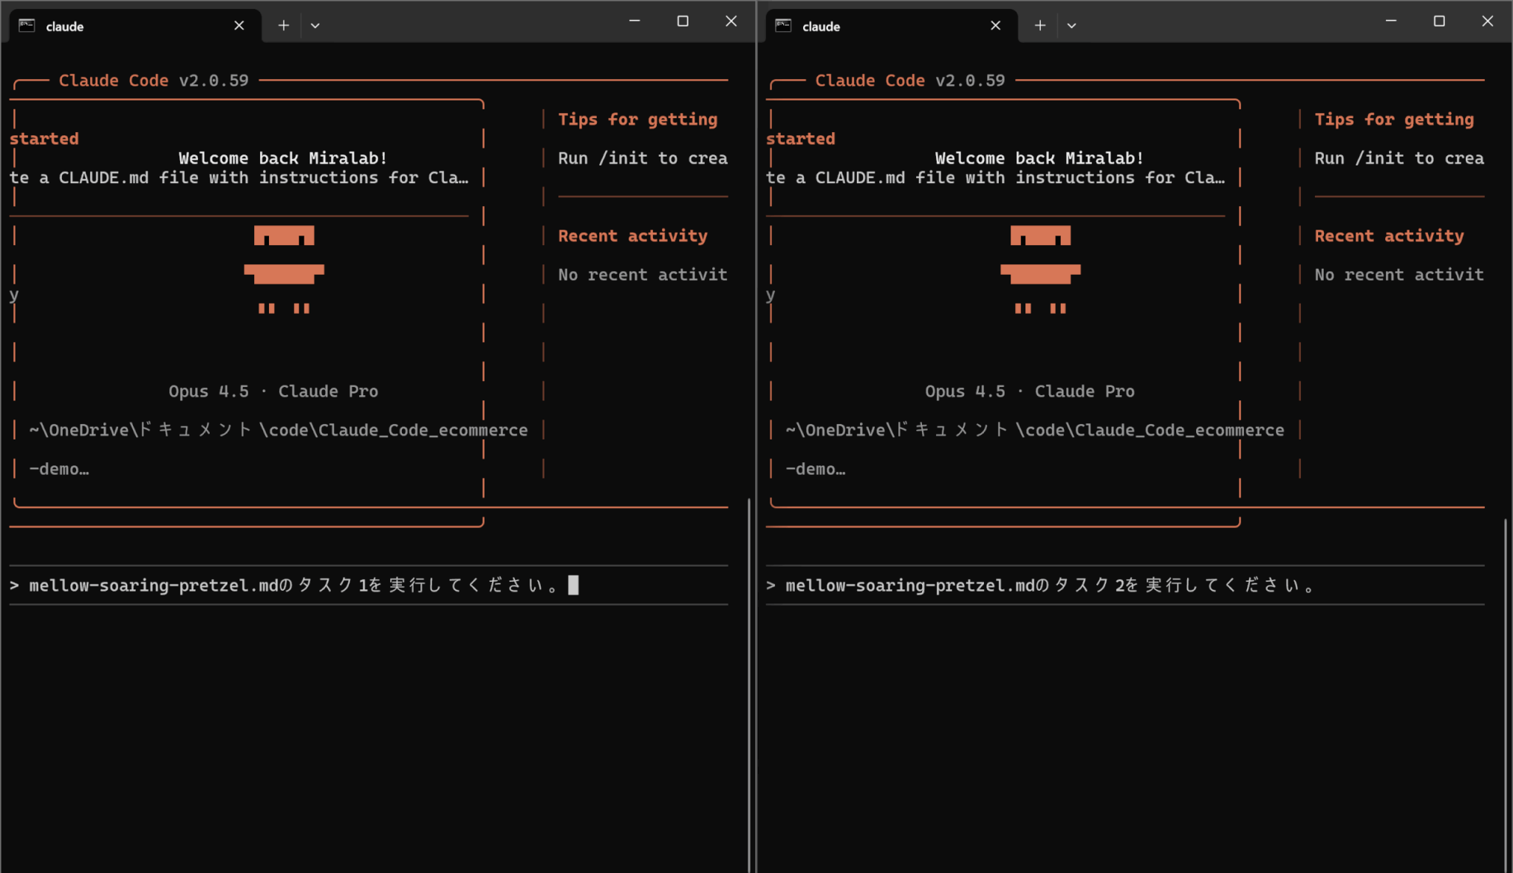The width and height of the screenshot is (1513, 873).
Task: Expand the left terminal's tab profile dropdown
Action: point(315,25)
